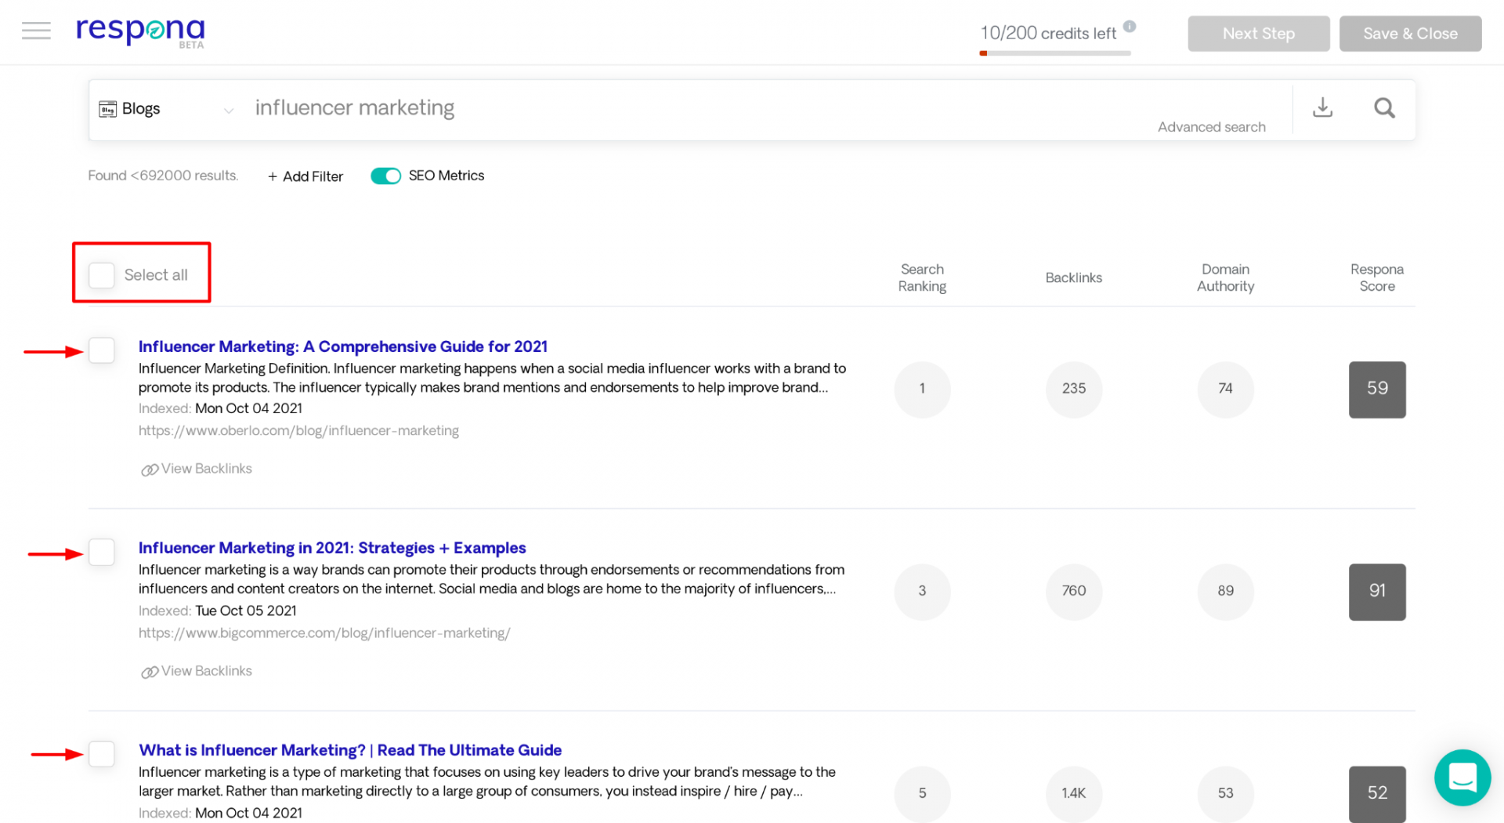
Task: Click the credits info icon
Action: click(x=1130, y=26)
